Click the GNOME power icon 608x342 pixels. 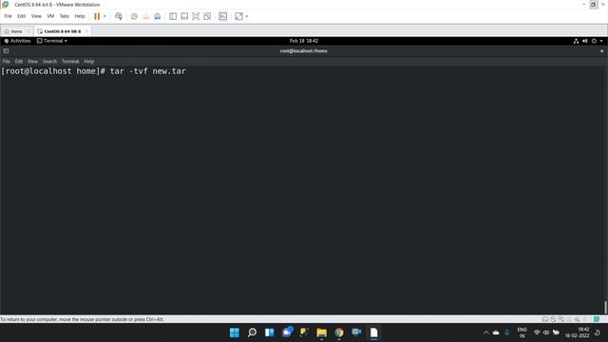point(594,41)
